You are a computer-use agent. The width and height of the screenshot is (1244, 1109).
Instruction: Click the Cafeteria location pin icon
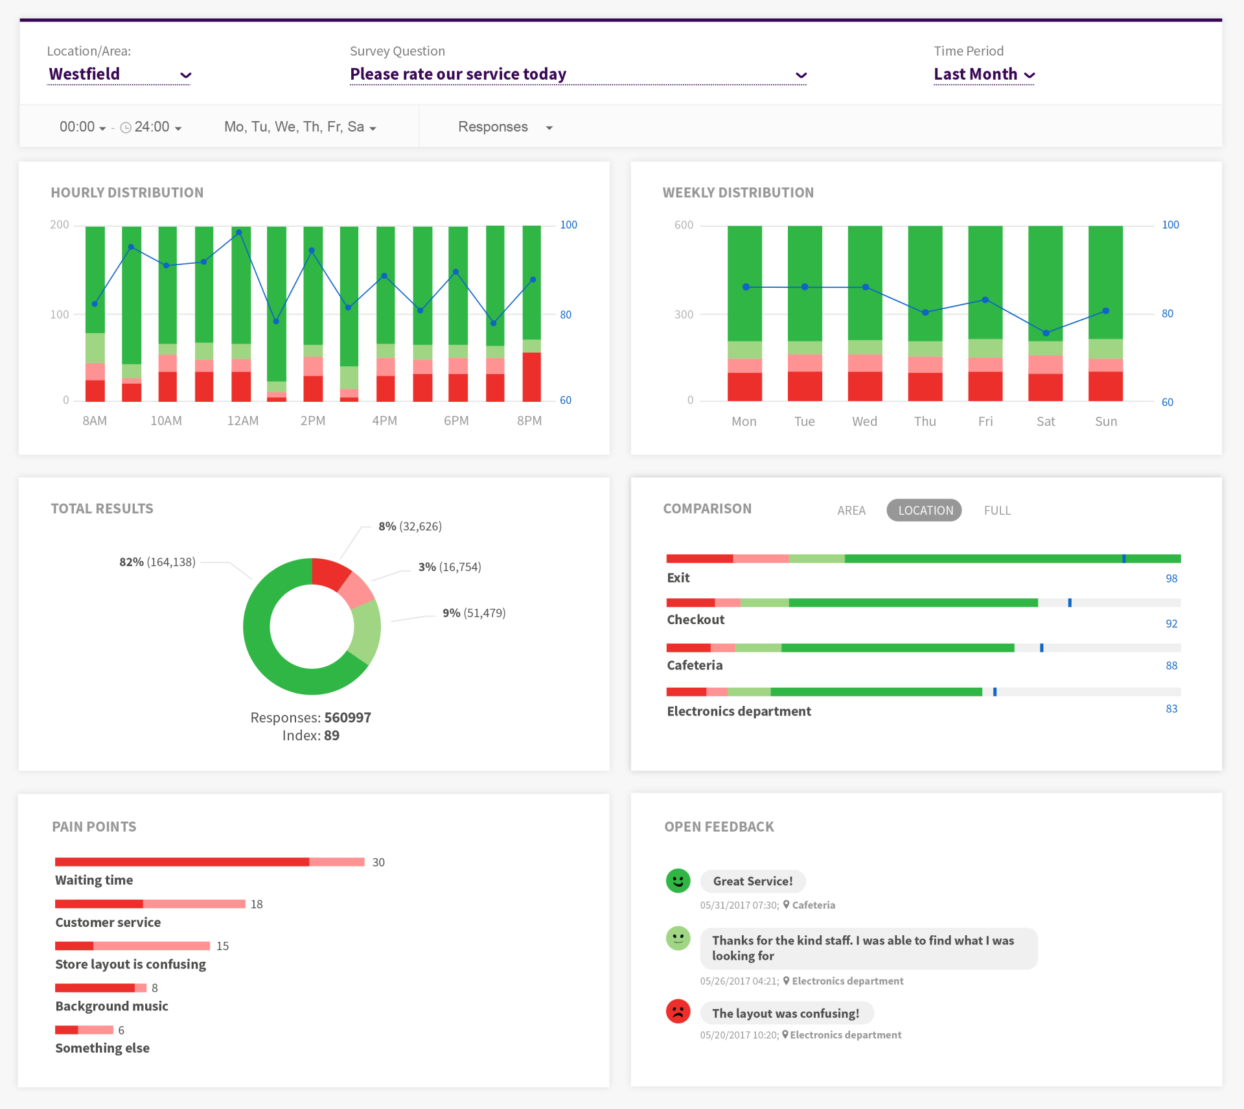click(786, 904)
